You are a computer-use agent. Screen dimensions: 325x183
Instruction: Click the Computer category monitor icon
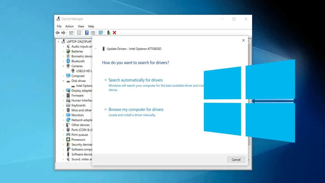click(x=68, y=76)
